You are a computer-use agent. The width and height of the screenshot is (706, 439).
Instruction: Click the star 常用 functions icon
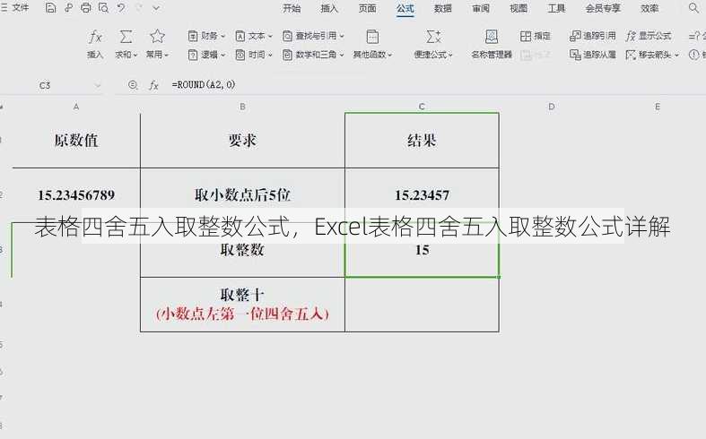157,36
